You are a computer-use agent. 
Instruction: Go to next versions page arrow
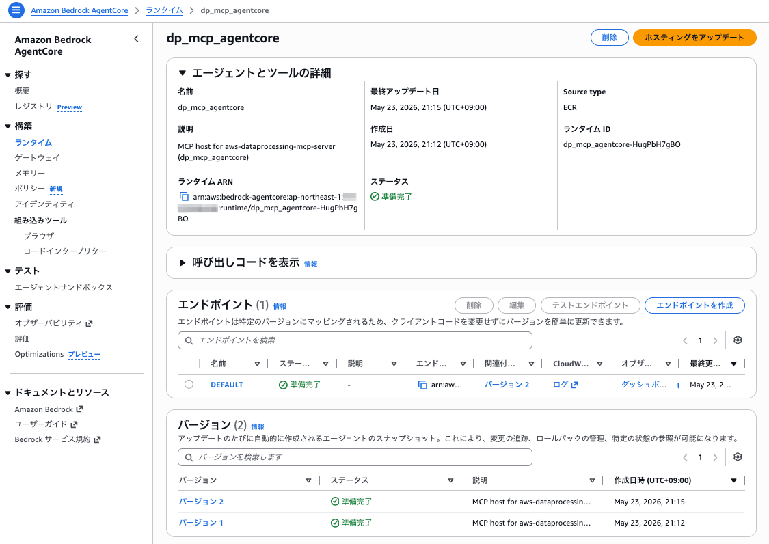click(715, 457)
